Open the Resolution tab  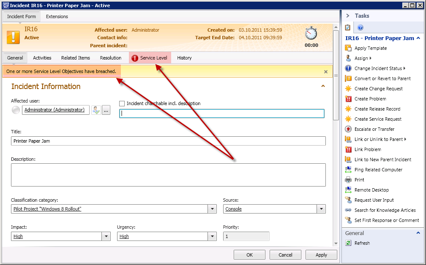[110, 58]
